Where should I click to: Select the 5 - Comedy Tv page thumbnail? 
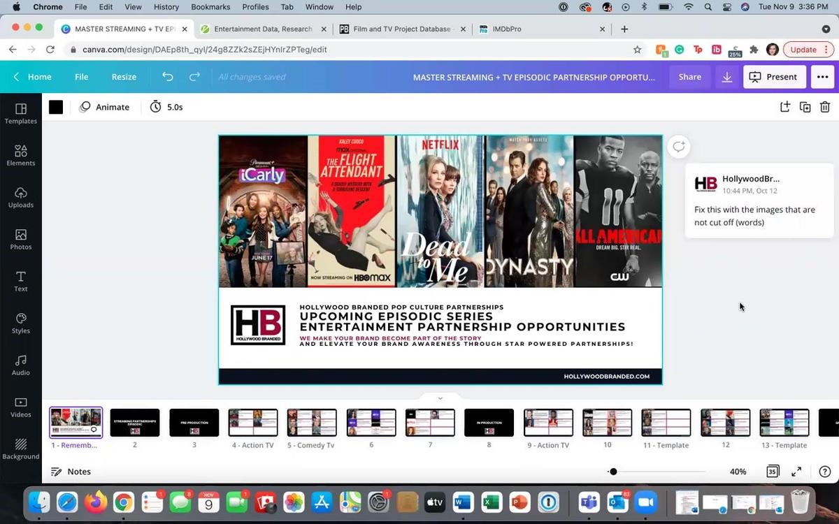(312, 423)
